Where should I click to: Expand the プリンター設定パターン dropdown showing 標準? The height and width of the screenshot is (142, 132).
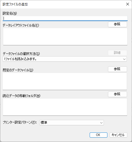72,123
